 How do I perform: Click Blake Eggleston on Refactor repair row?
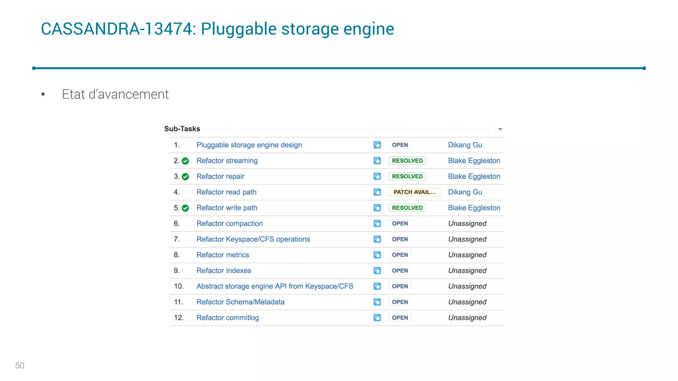[474, 176]
